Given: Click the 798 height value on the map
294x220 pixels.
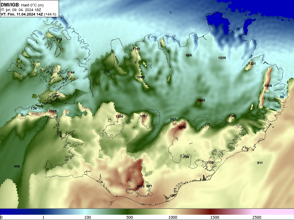Looking at the screenshot, I should pyautogui.click(x=186, y=157).
